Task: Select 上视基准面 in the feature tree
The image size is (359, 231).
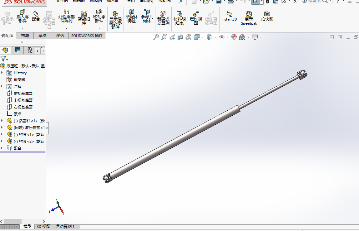Action: pyautogui.click(x=23, y=100)
